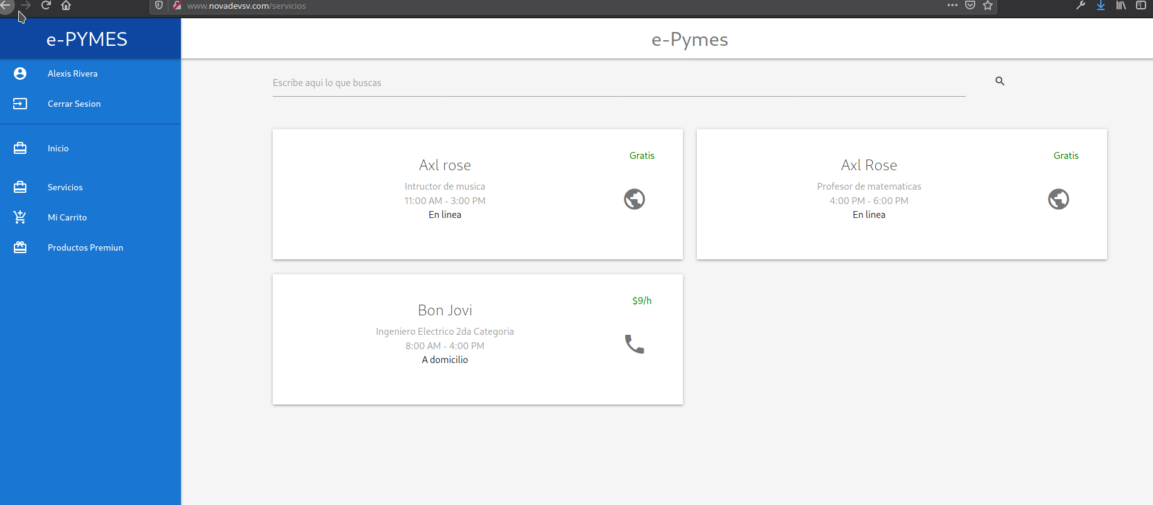Toggle the browser sidebar icon
1153x505 pixels.
coord(1141,6)
